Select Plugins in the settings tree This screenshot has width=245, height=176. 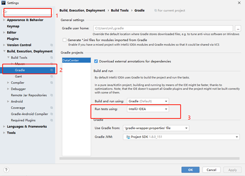click(13, 39)
